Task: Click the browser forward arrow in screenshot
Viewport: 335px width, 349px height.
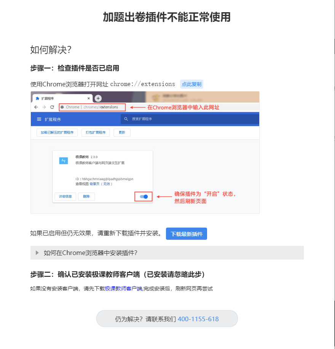Action: coord(44,107)
